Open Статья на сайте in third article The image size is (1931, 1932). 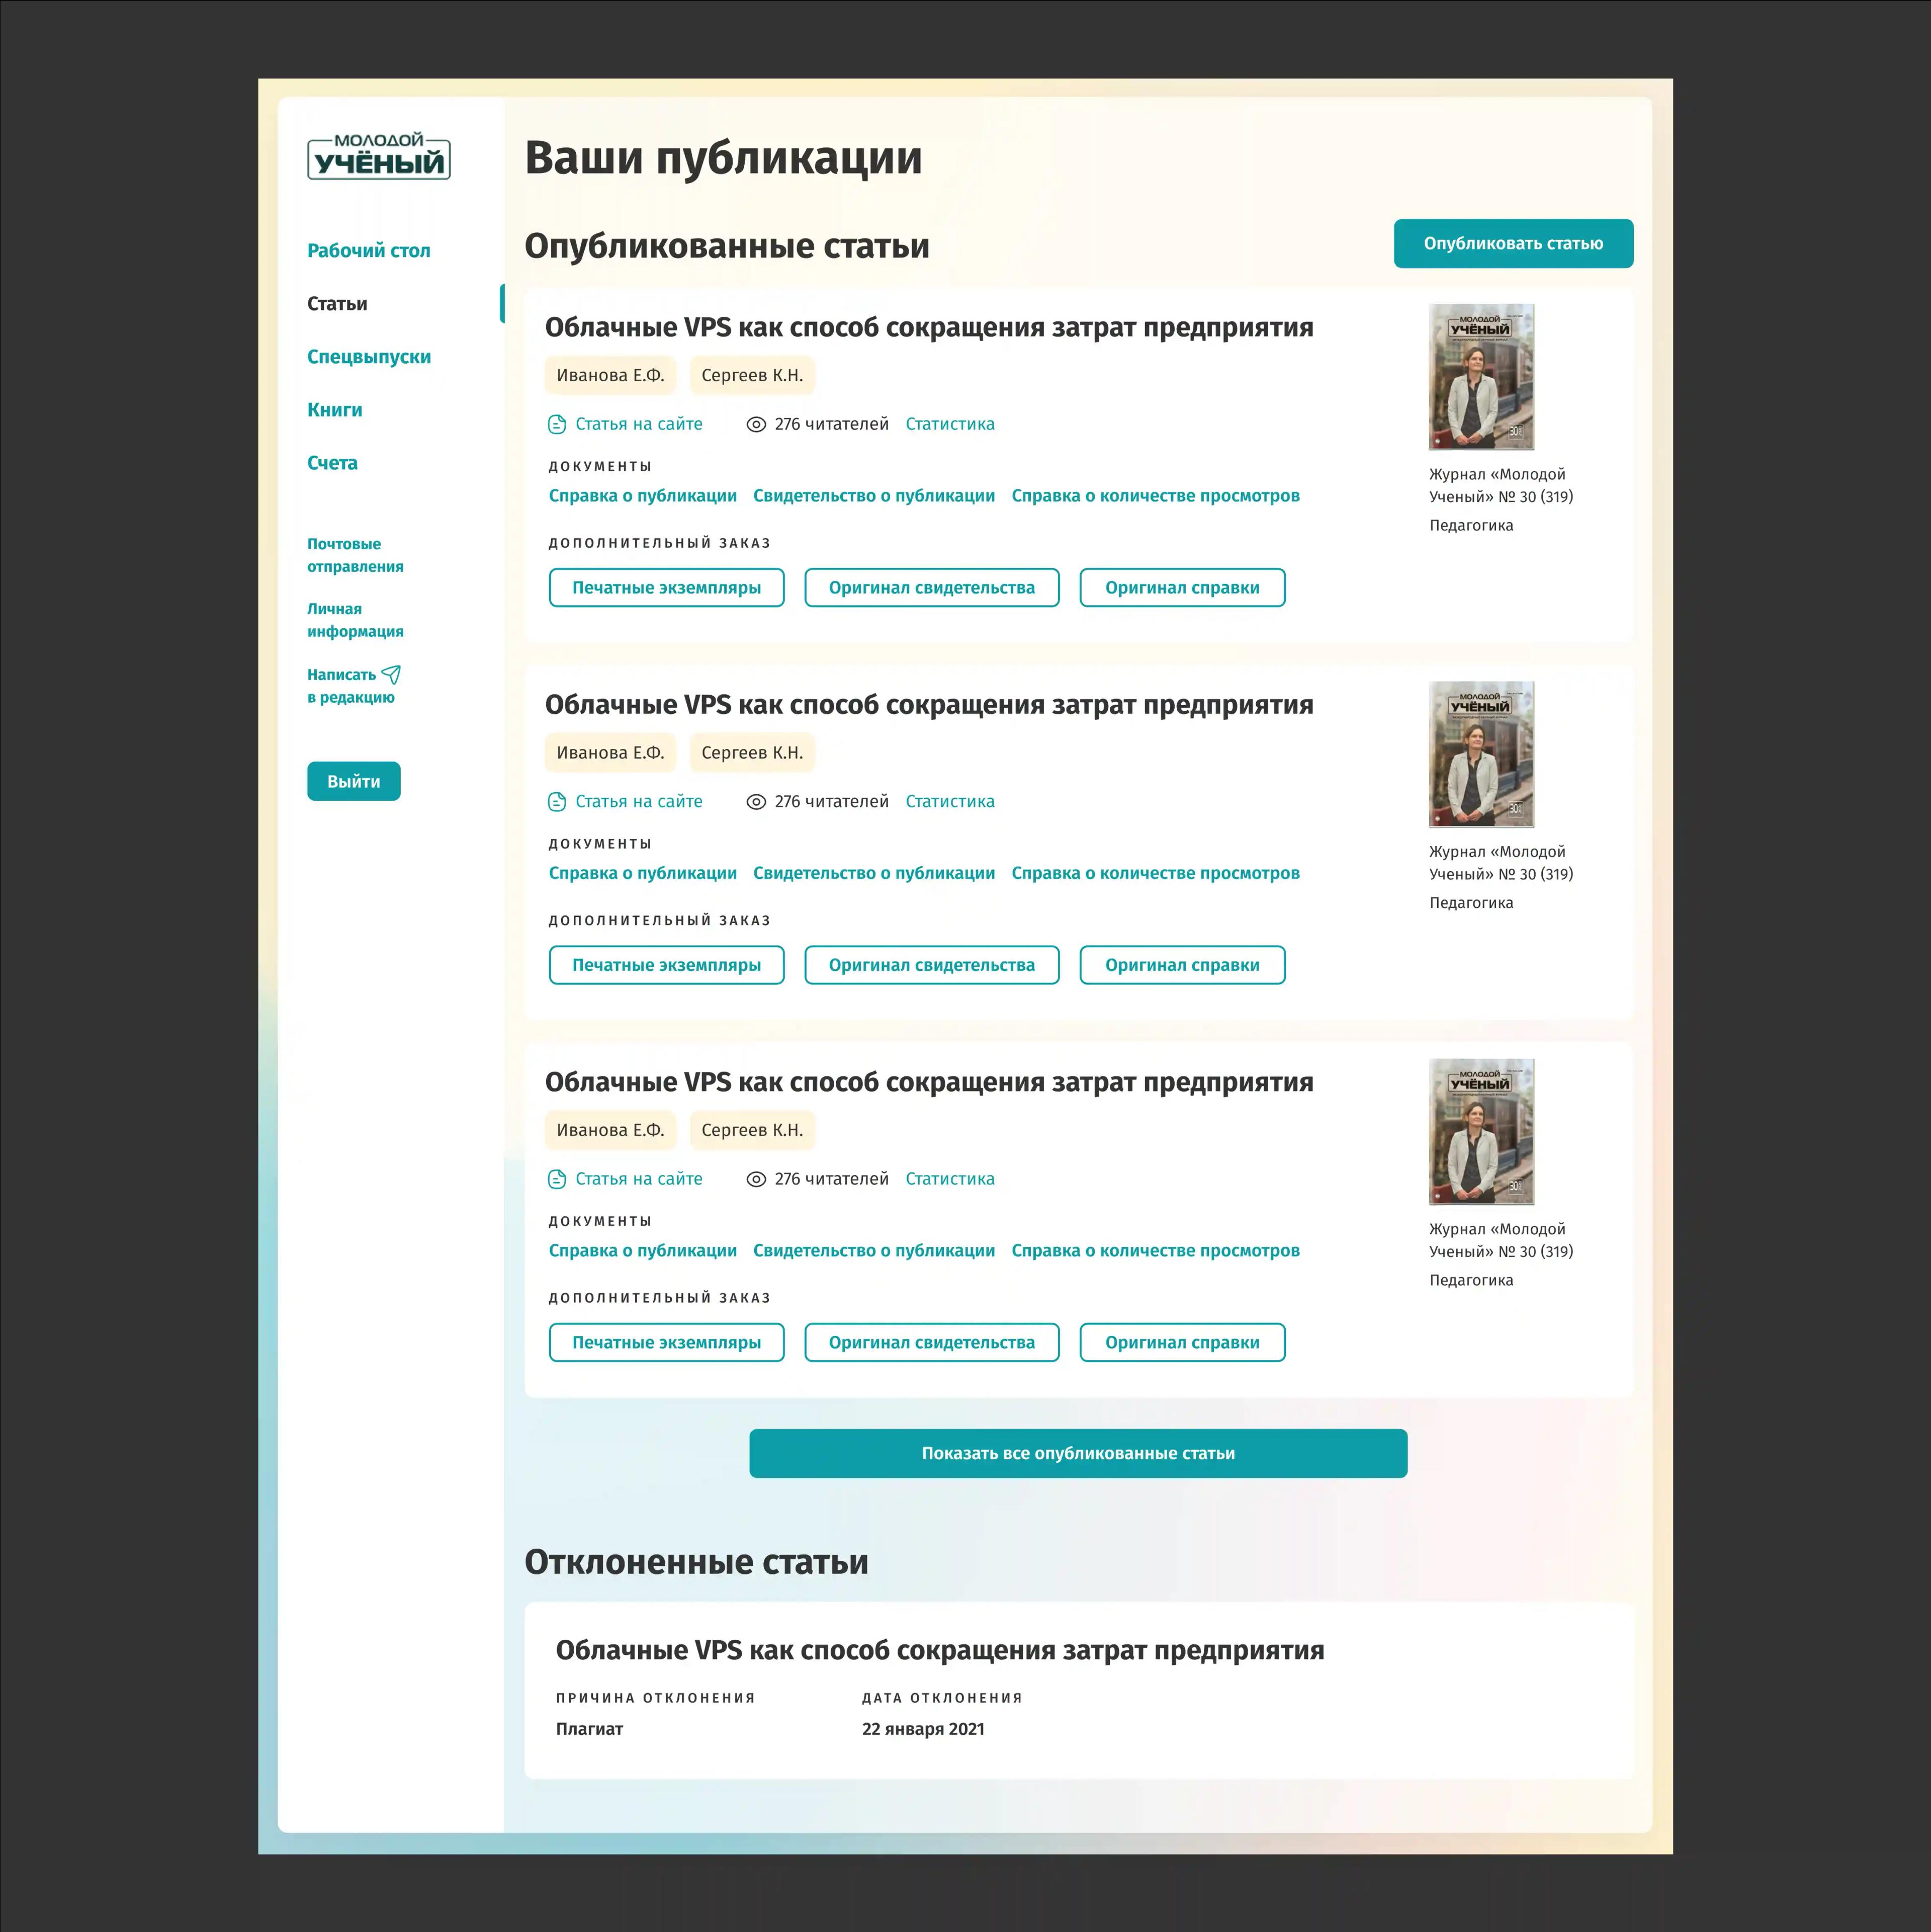tap(639, 1179)
